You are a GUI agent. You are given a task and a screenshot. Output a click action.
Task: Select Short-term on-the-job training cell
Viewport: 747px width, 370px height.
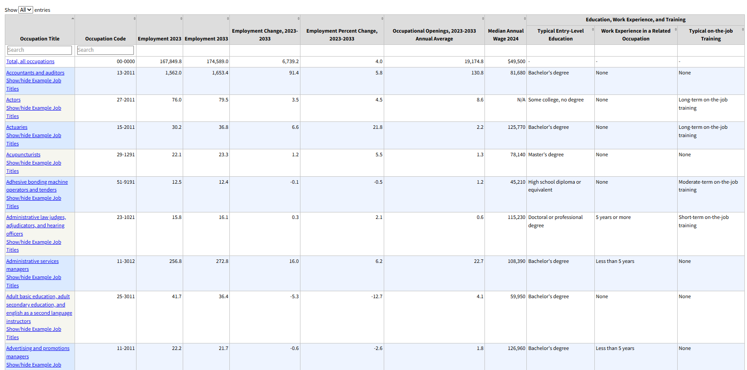(711, 234)
